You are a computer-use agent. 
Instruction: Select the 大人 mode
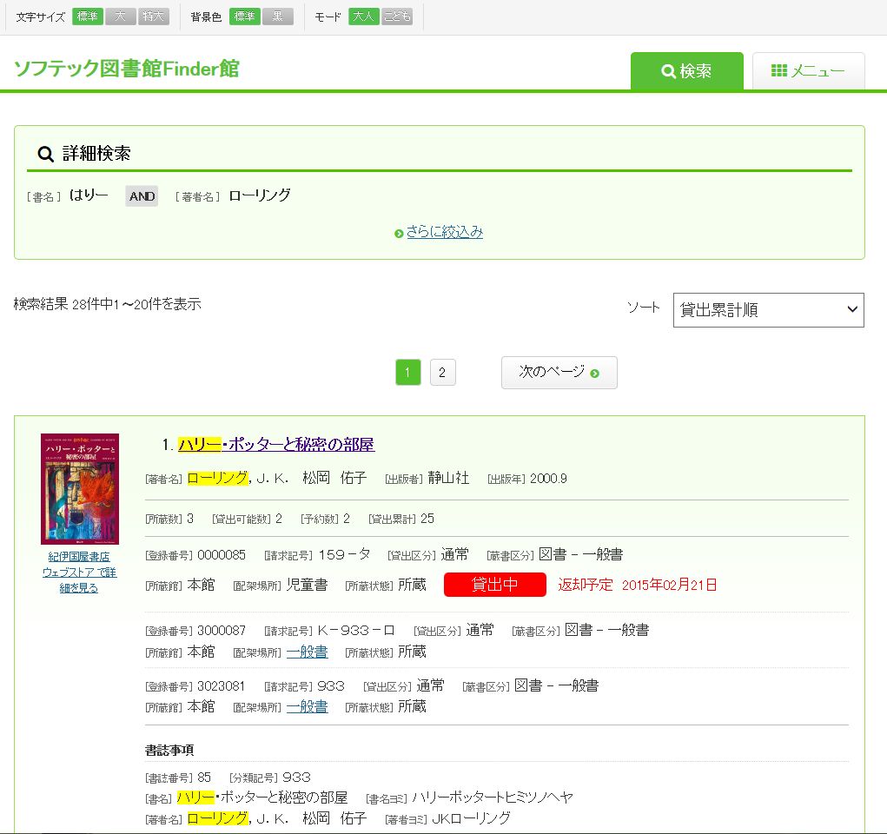pos(364,17)
